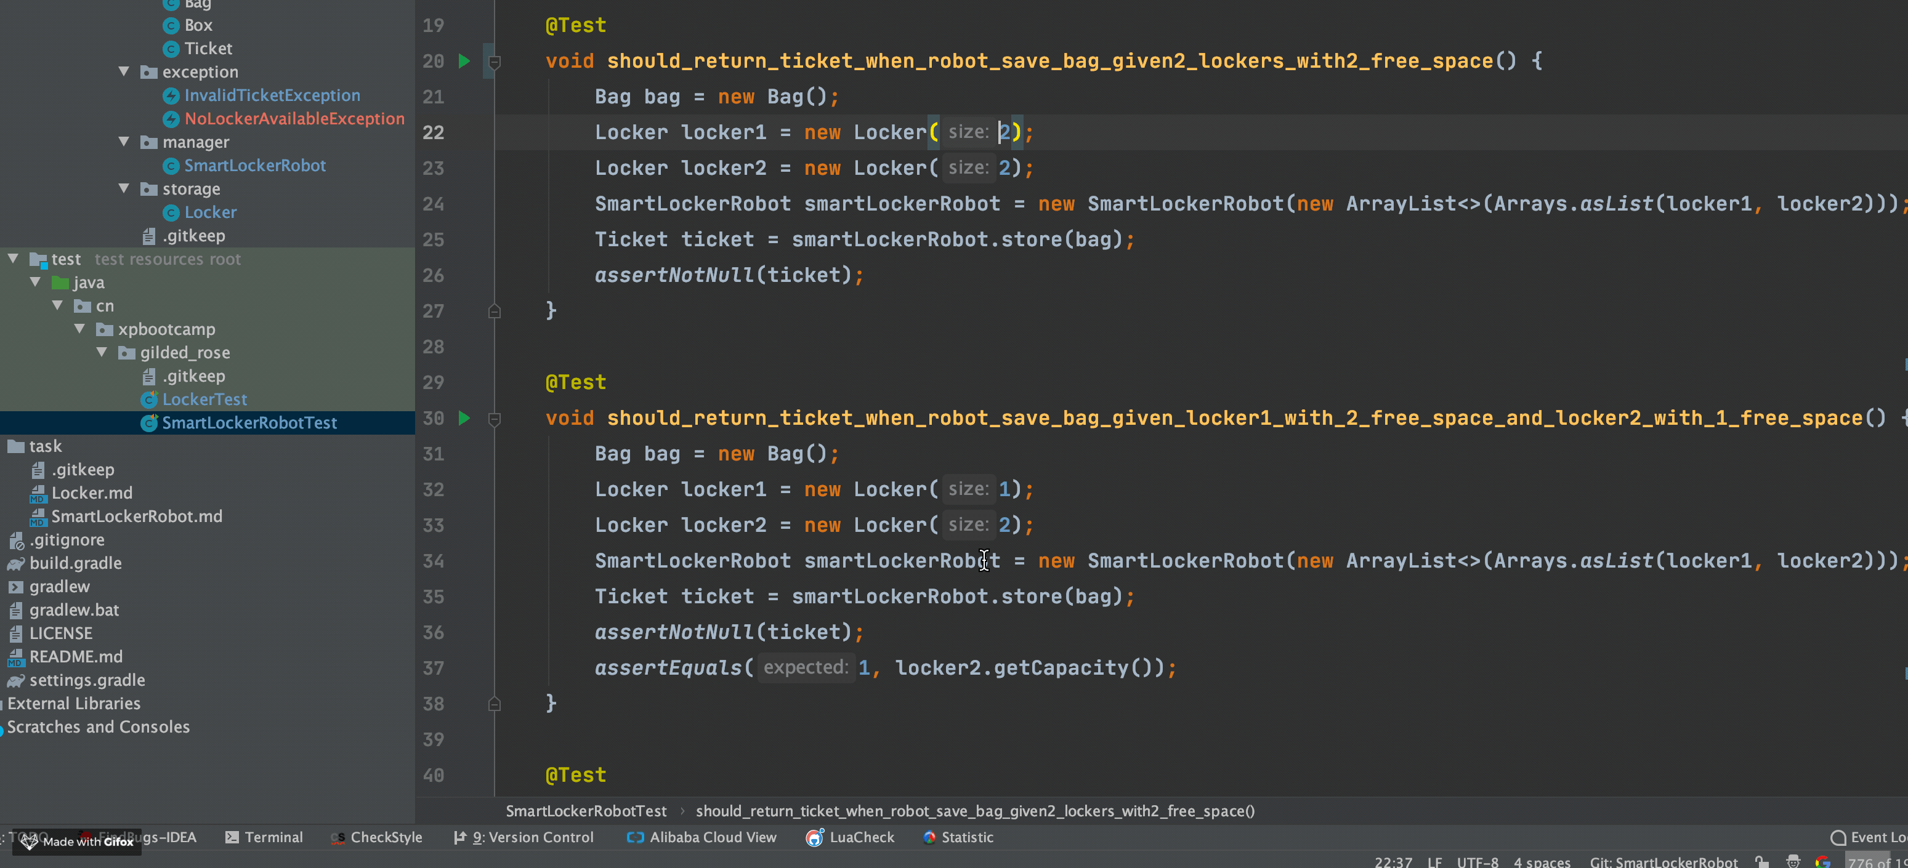This screenshot has height=868, width=1908.
Task: Open the Statistic tool window
Action: pos(958,837)
